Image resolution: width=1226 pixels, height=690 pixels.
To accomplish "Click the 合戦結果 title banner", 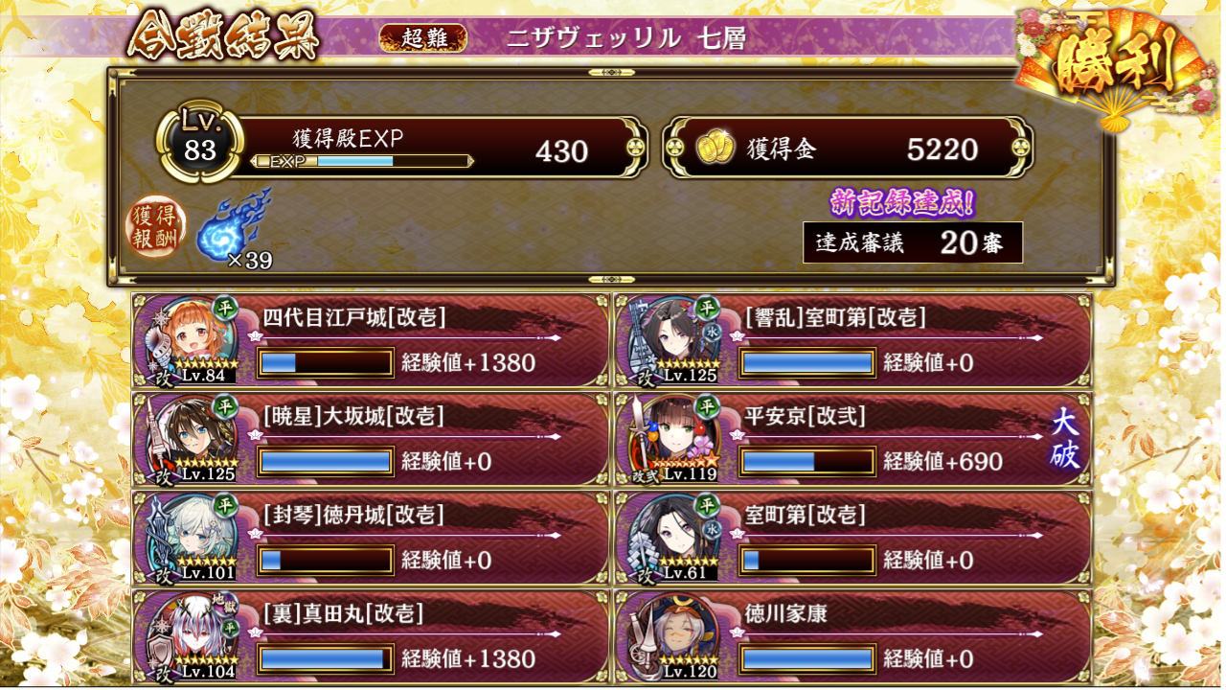I will click(224, 38).
